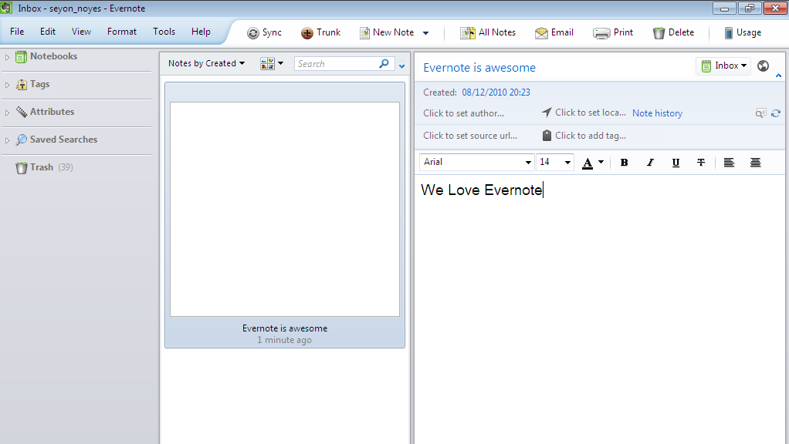Open the File menu

click(x=17, y=32)
